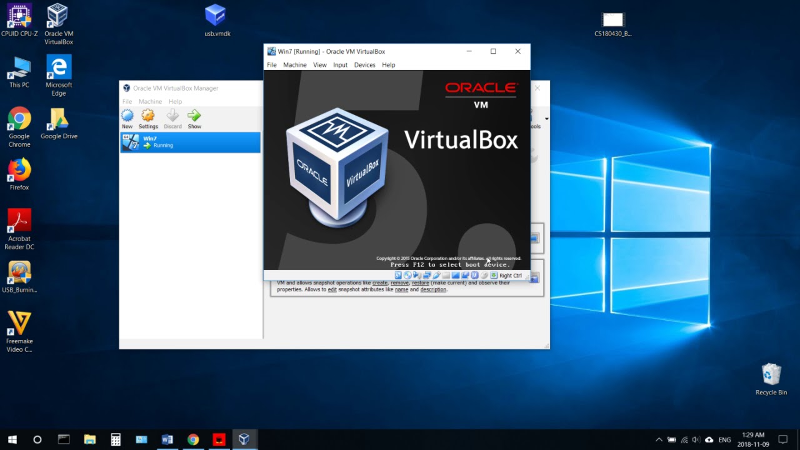The width and height of the screenshot is (800, 450).
Task: Click the 'edit' link in snapshot description
Action: point(332,290)
